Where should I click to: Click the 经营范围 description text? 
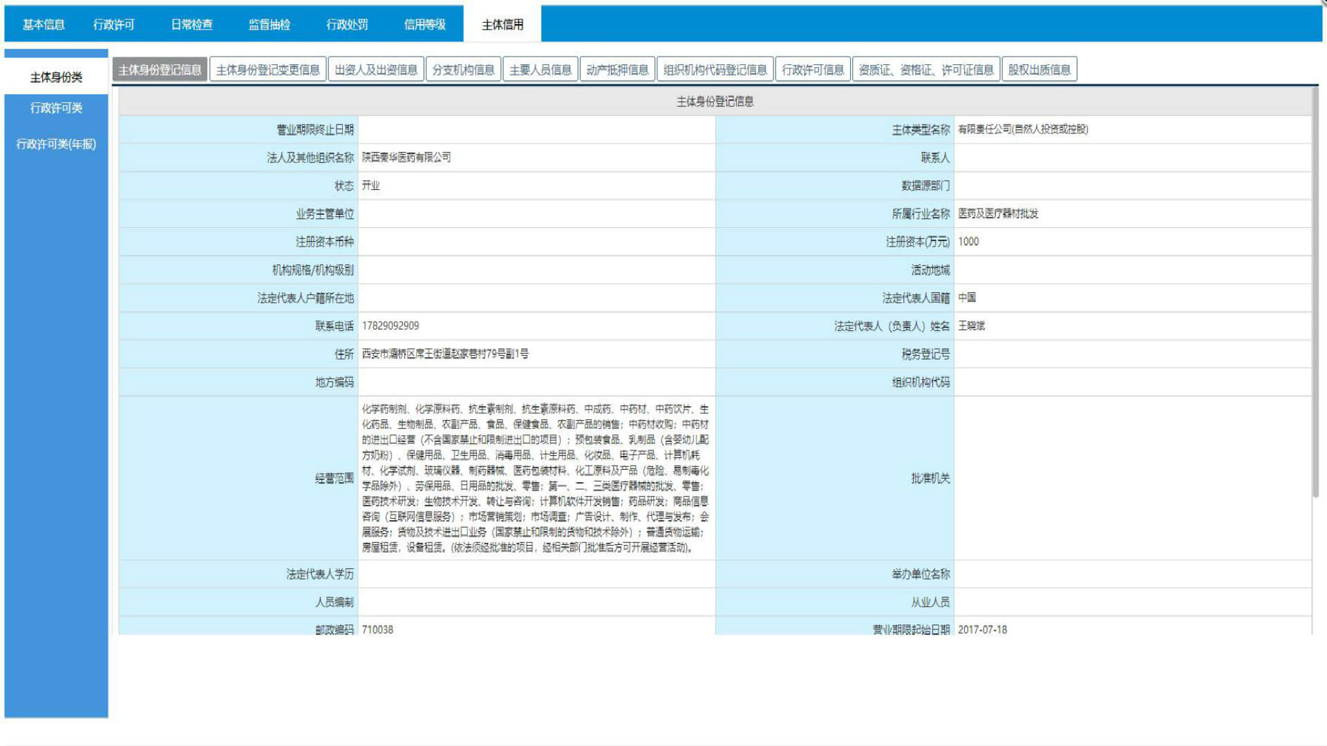[x=536, y=478]
